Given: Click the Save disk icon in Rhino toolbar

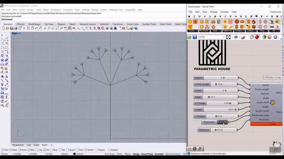Looking at the screenshot, I should (12, 28).
